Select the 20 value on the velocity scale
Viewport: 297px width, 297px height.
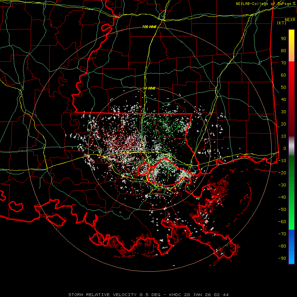[x=283, y=124]
